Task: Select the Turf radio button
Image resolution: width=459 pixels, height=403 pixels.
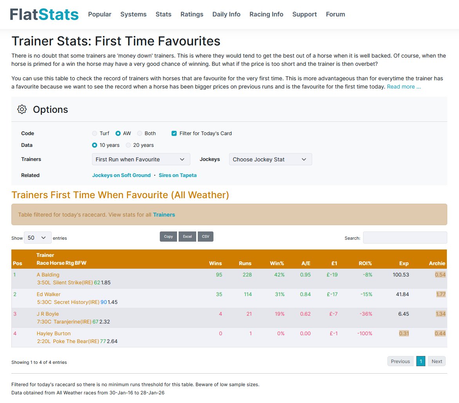Action: pyautogui.click(x=94, y=134)
